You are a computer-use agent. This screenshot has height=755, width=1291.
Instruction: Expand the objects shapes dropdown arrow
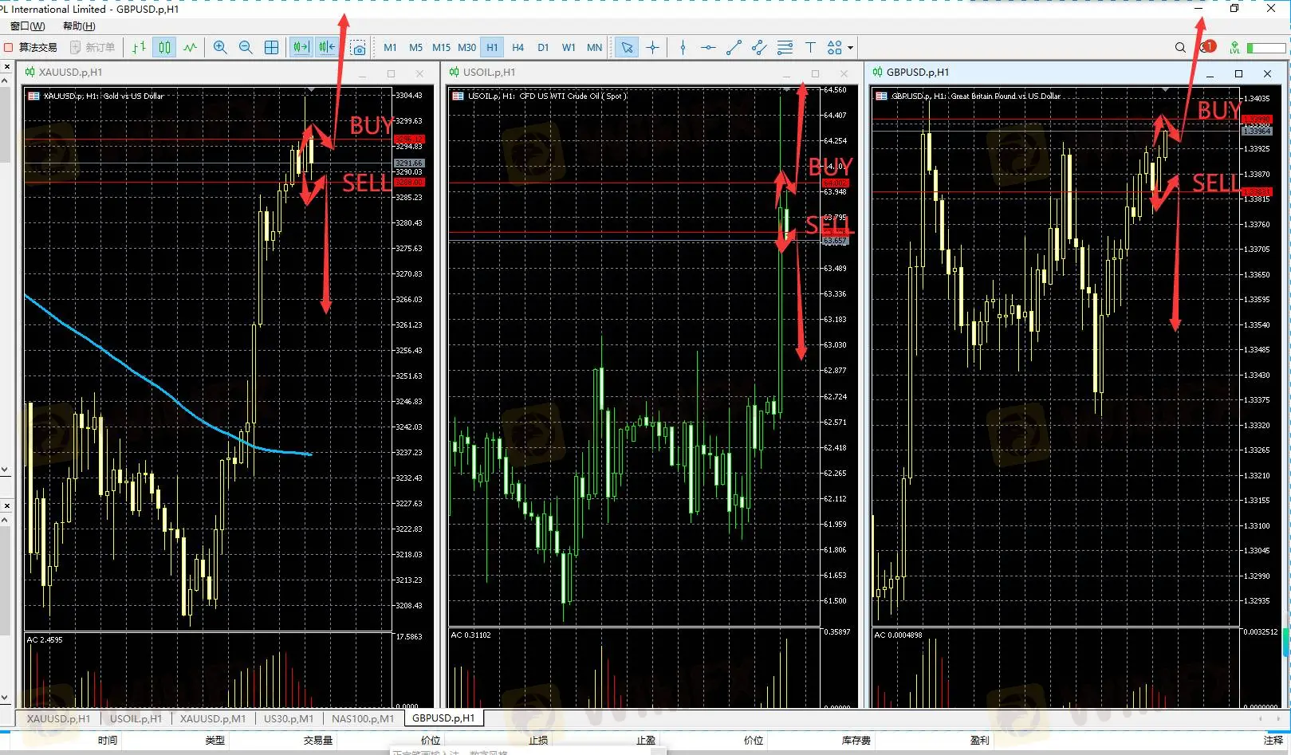850,48
